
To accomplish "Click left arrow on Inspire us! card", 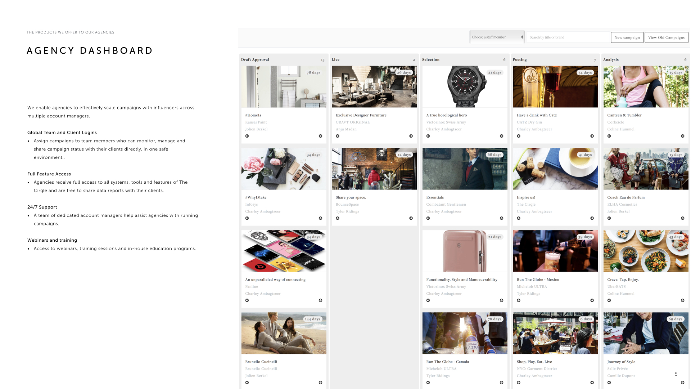I will pyautogui.click(x=519, y=218).
